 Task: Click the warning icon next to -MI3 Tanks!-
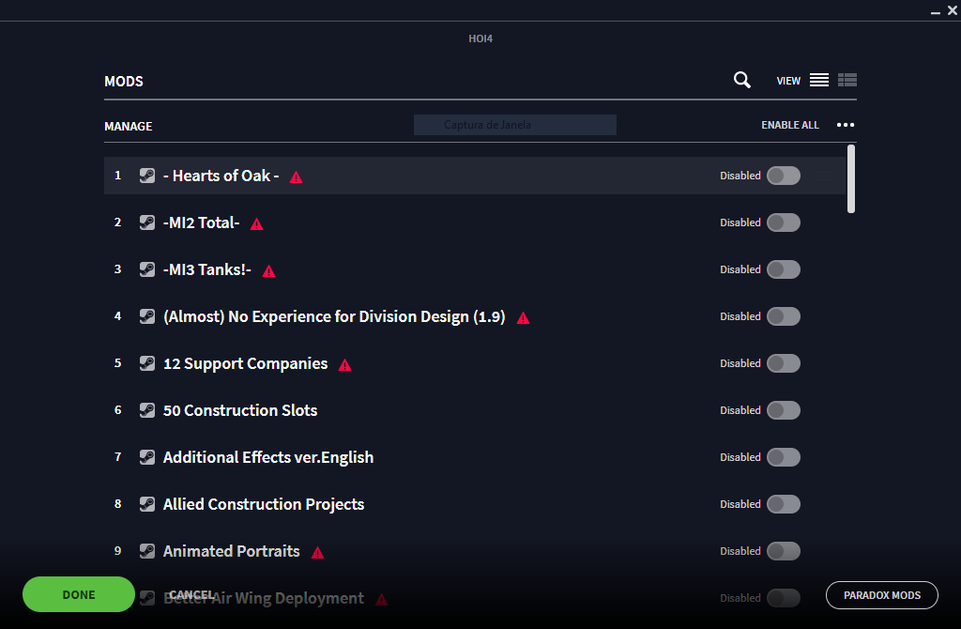[x=268, y=270]
